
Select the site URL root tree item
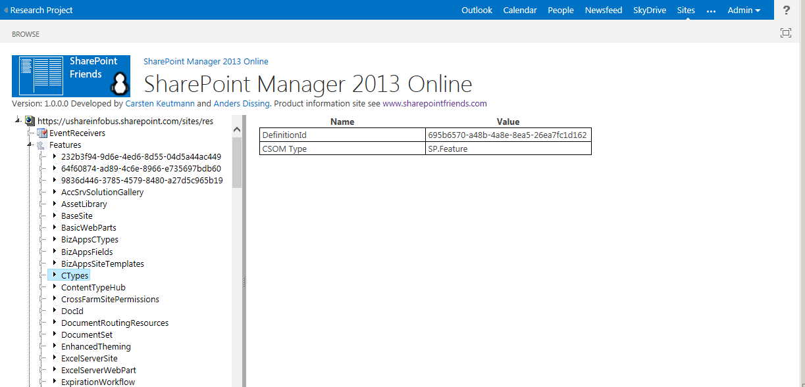[x=126, y=121]
